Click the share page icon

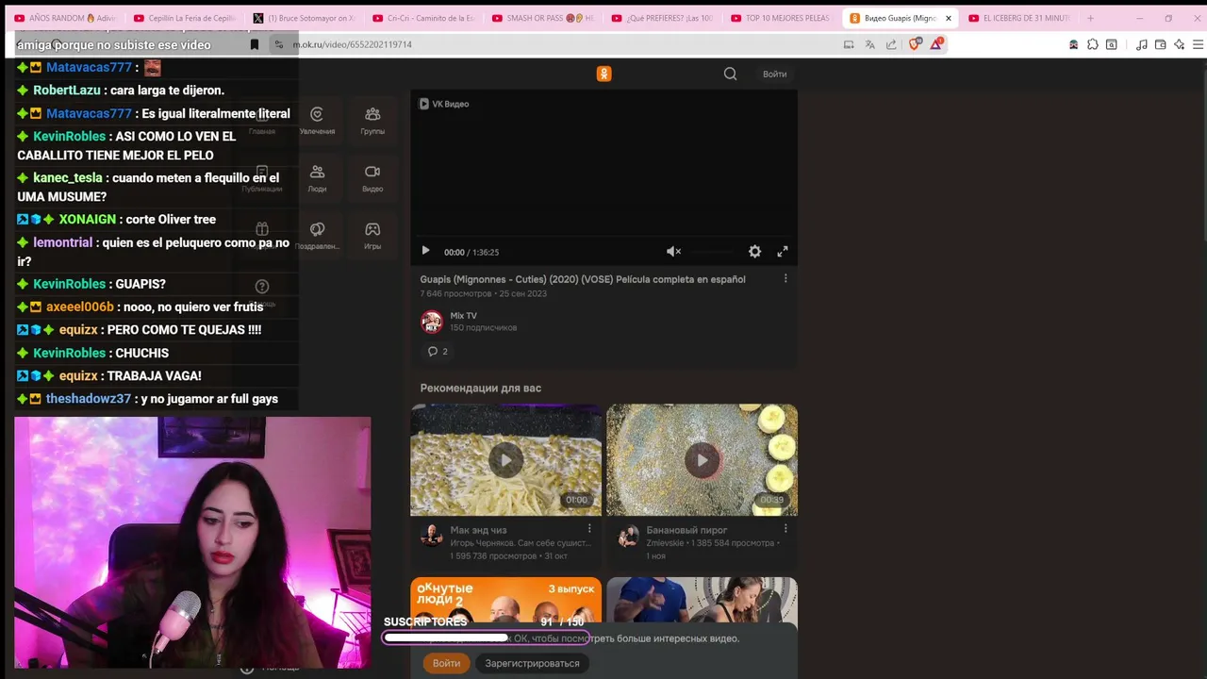[x=891, y=44]
